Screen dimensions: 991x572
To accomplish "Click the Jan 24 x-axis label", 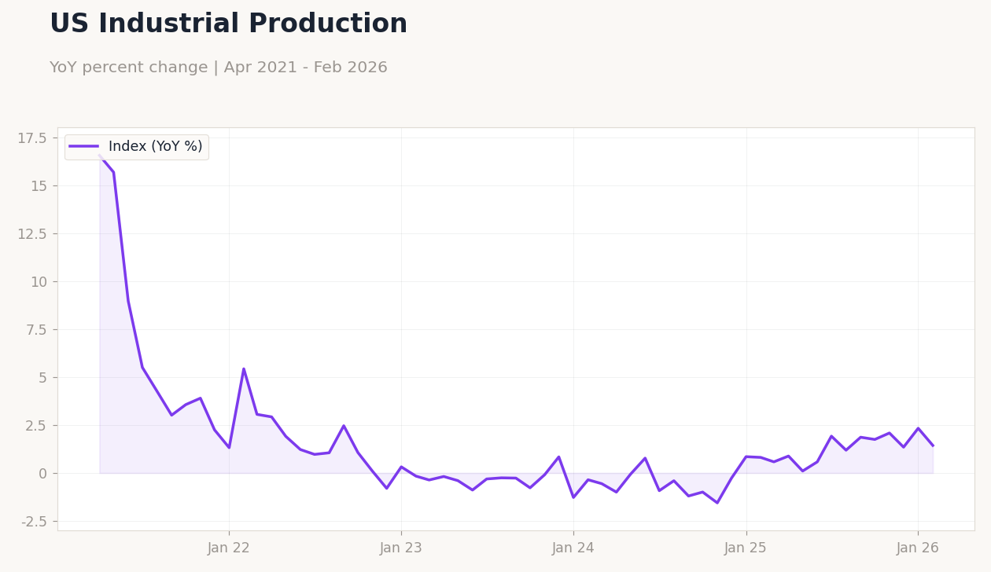I will point(573,548).
